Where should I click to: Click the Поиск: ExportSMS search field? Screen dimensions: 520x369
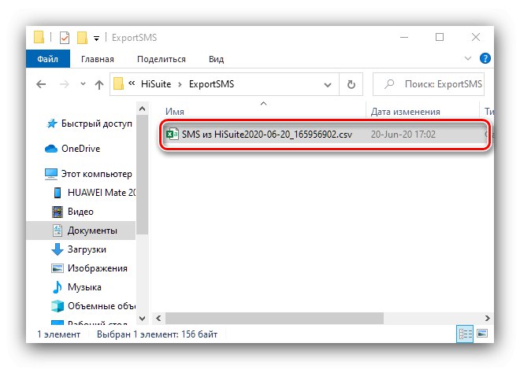click(429, 84)
